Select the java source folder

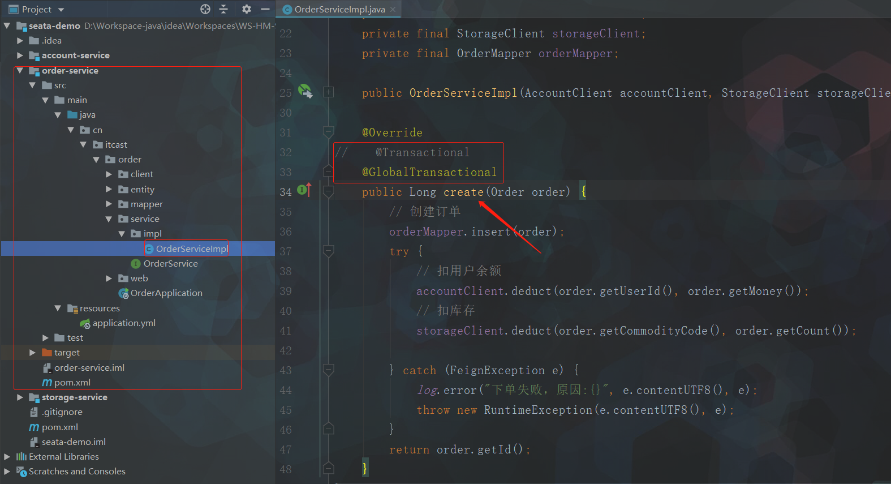(87, 115)
